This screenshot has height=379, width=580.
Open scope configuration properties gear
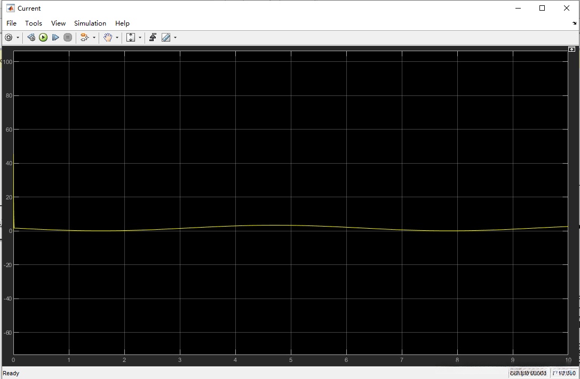coord(9,37)
